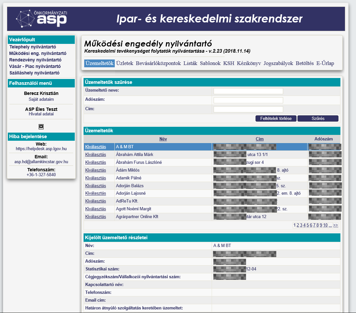
Task: Switch to the Listák tab
Action: (190, 63)
